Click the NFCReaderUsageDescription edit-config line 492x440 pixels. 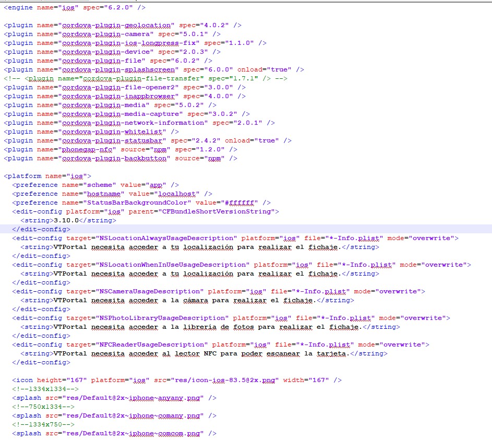(221, 344)
